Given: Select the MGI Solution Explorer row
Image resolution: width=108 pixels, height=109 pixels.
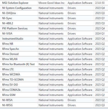Looking at the screenshot, I should tap(54, 3).
